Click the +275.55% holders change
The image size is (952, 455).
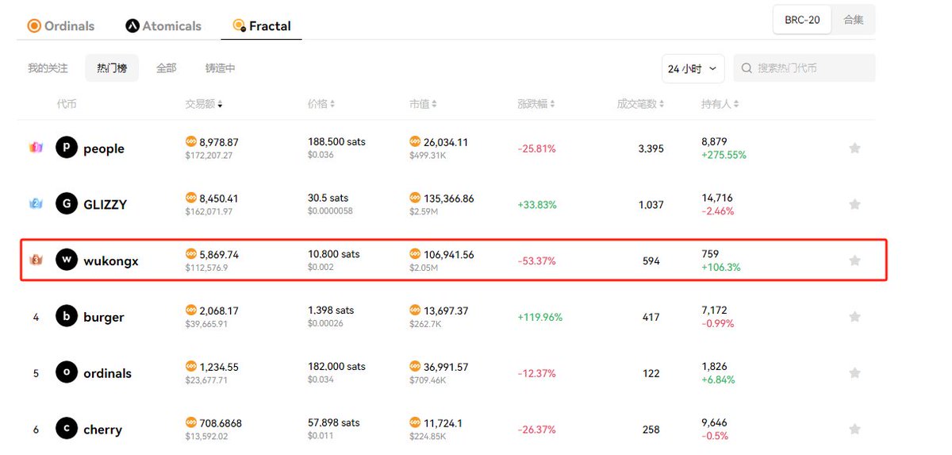coord(724,155)
